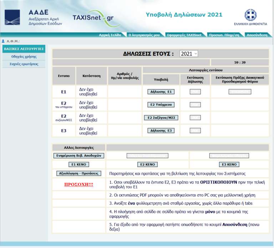Open the year 2021 dropdown
The image size is (274, 248).
coord(188,54)
